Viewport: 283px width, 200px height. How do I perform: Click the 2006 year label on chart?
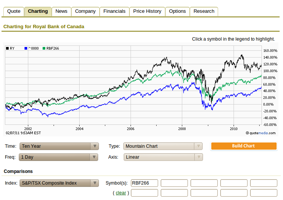tap(131, 129)
